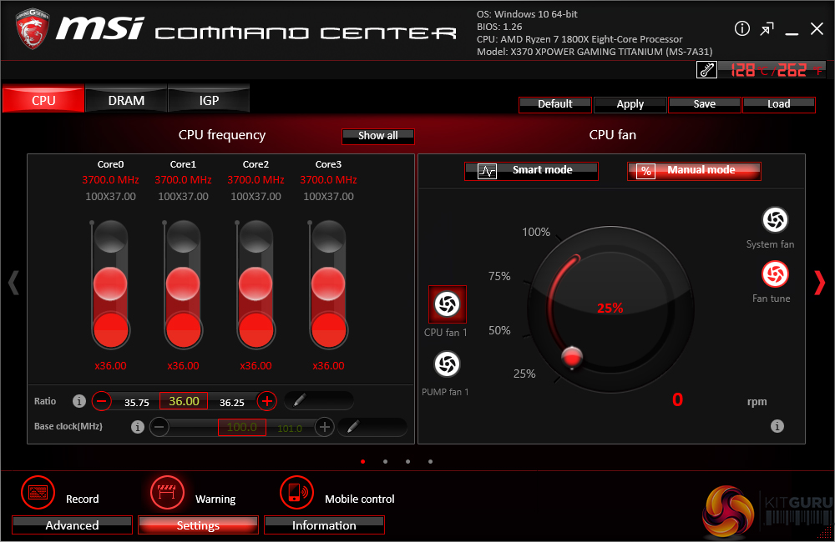The image size is (835, 542).
Task: Click the Apply button
Action: point(630,104)
